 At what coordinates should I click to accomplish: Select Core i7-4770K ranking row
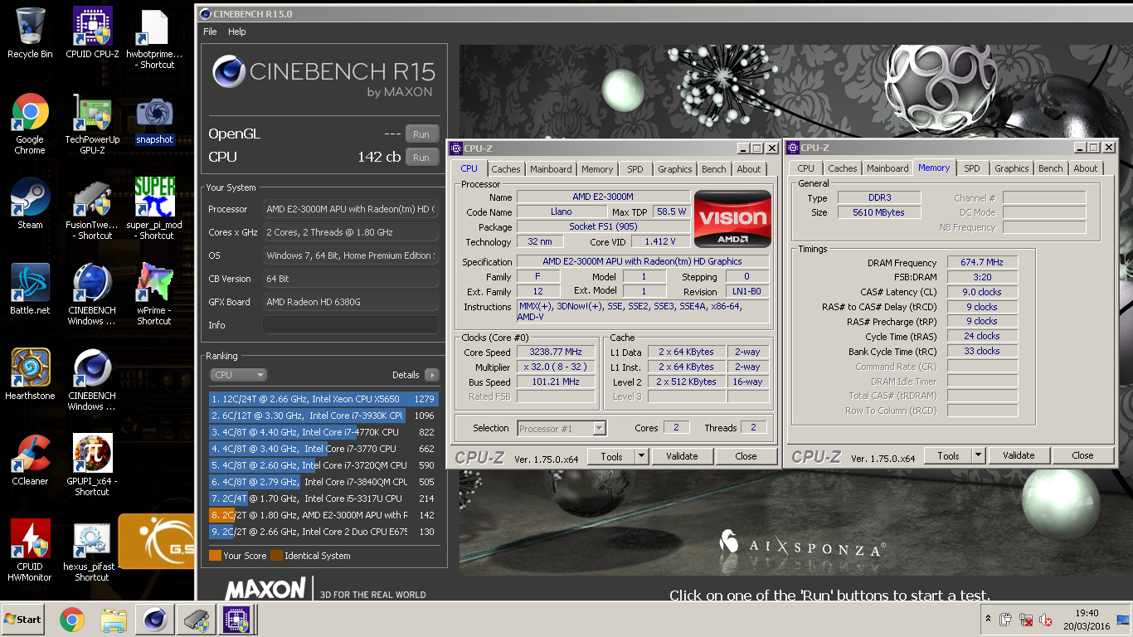[x=323, y=432]
